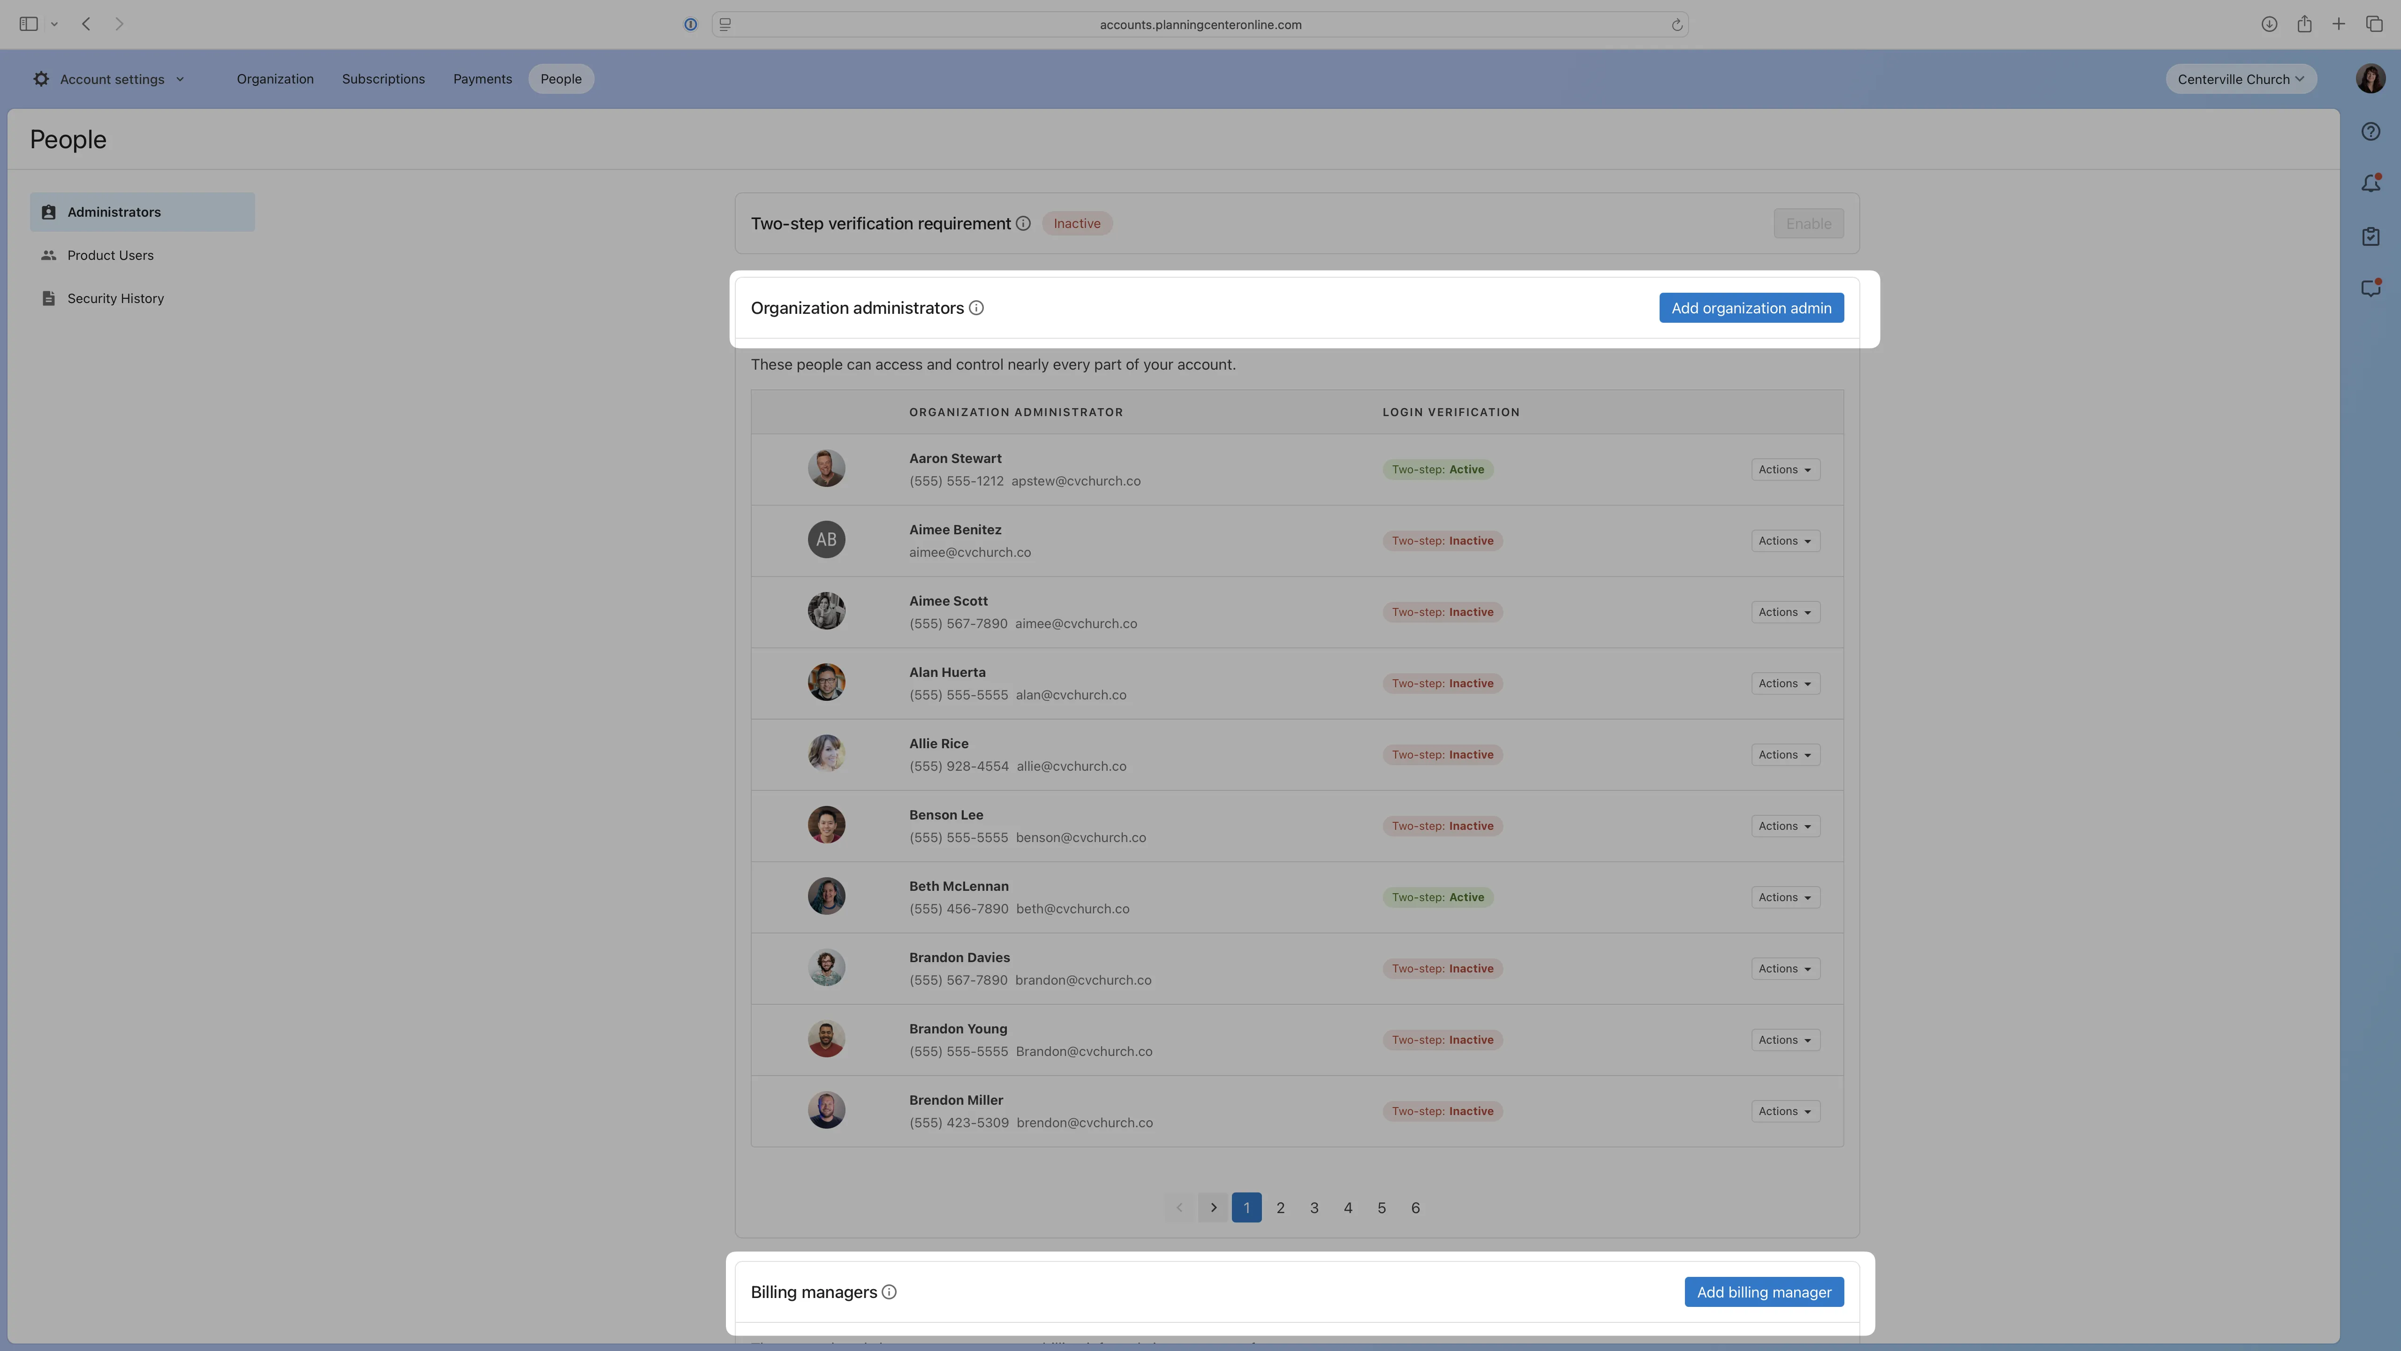Select the Product Users sidebar icon
The width and height of the screenshot is (2401, 1351).
(48, 255)
